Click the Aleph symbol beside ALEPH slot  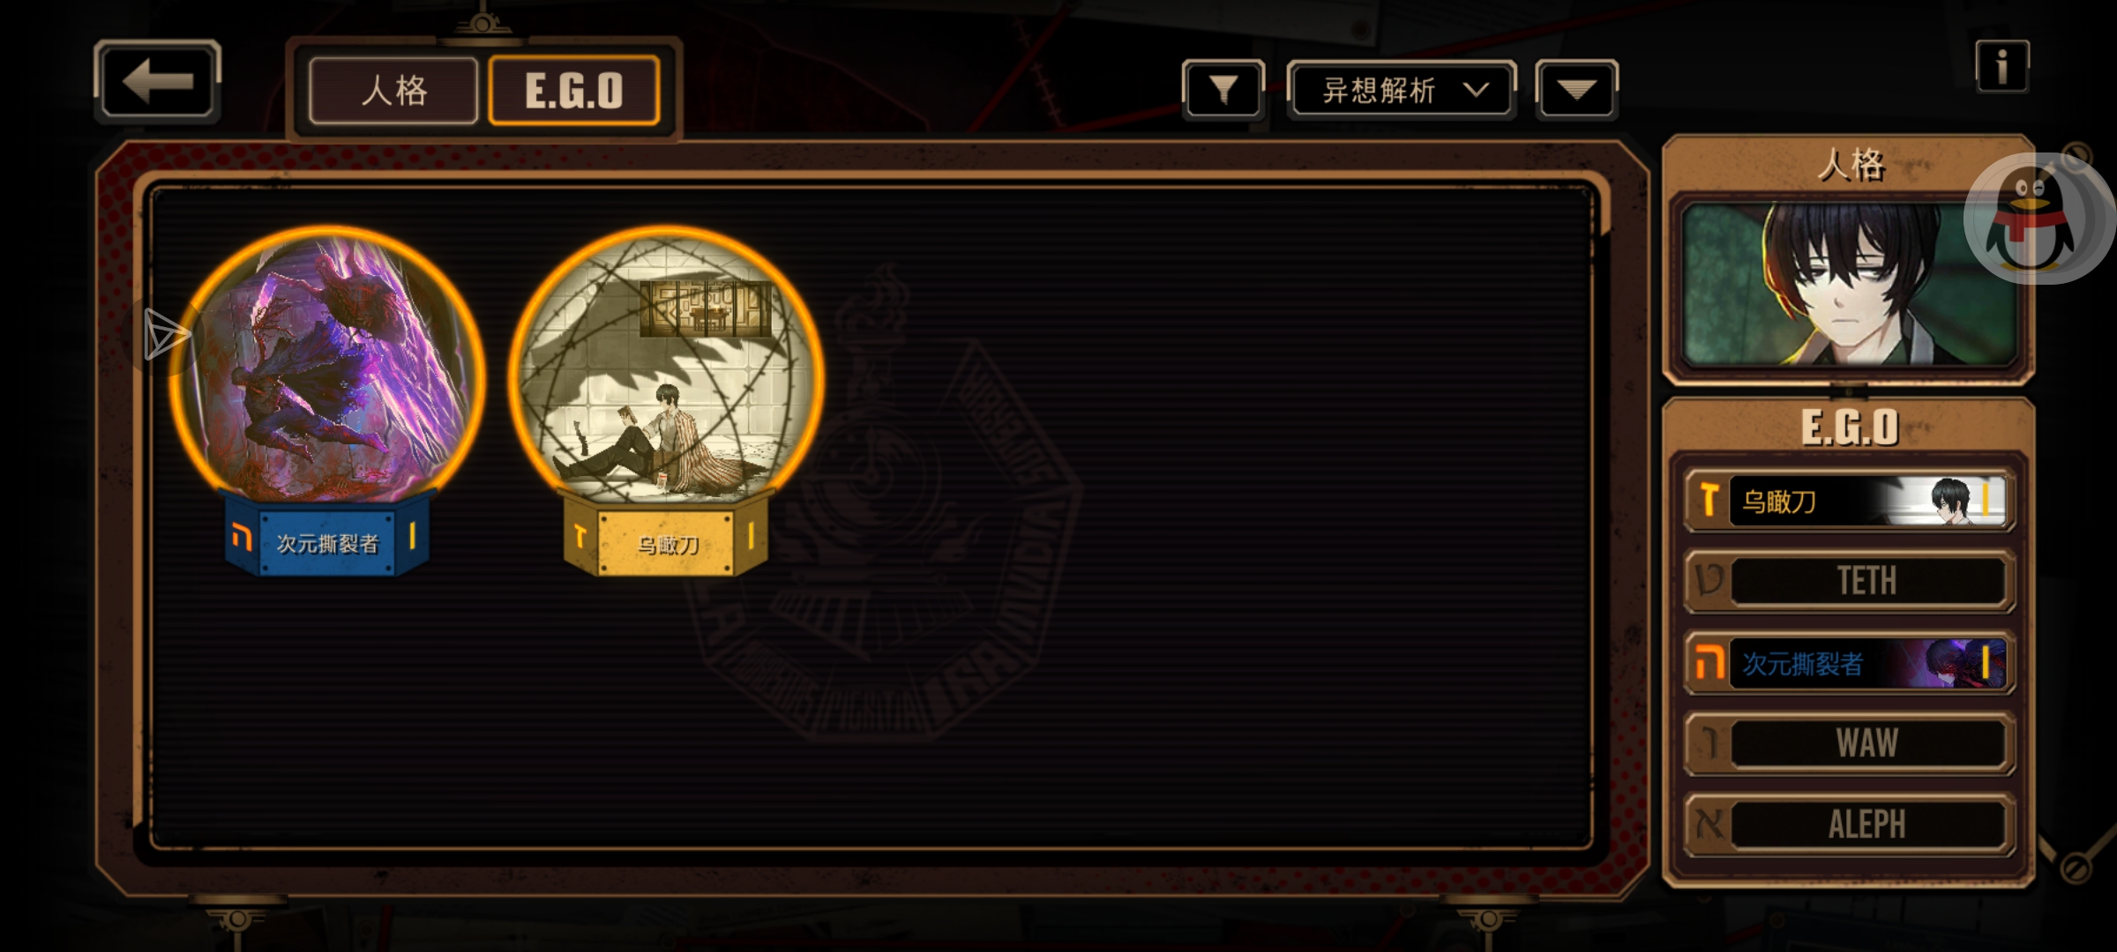click(x=1709, y=824)
